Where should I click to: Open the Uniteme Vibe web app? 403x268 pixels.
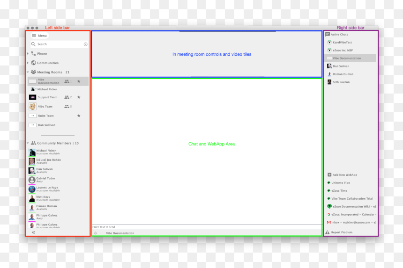coord(340,182)
